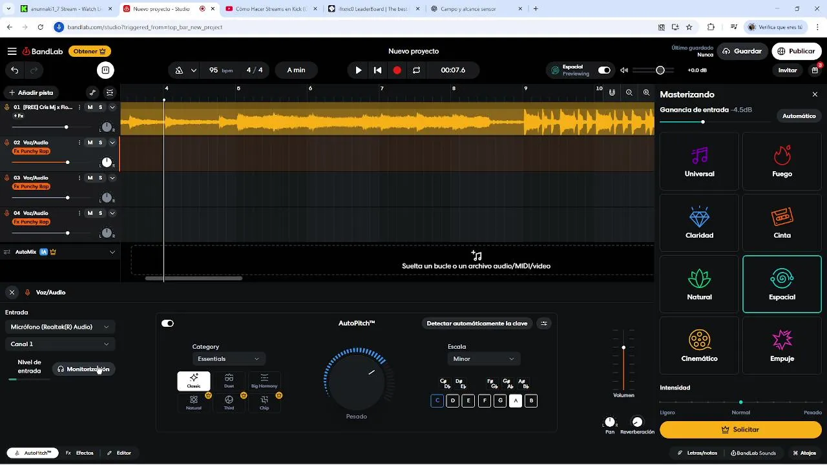The height and width of the screenshot is (465, 827).
Task: Adjust the Ganancia de entrada slider
Action: [703, 121]
